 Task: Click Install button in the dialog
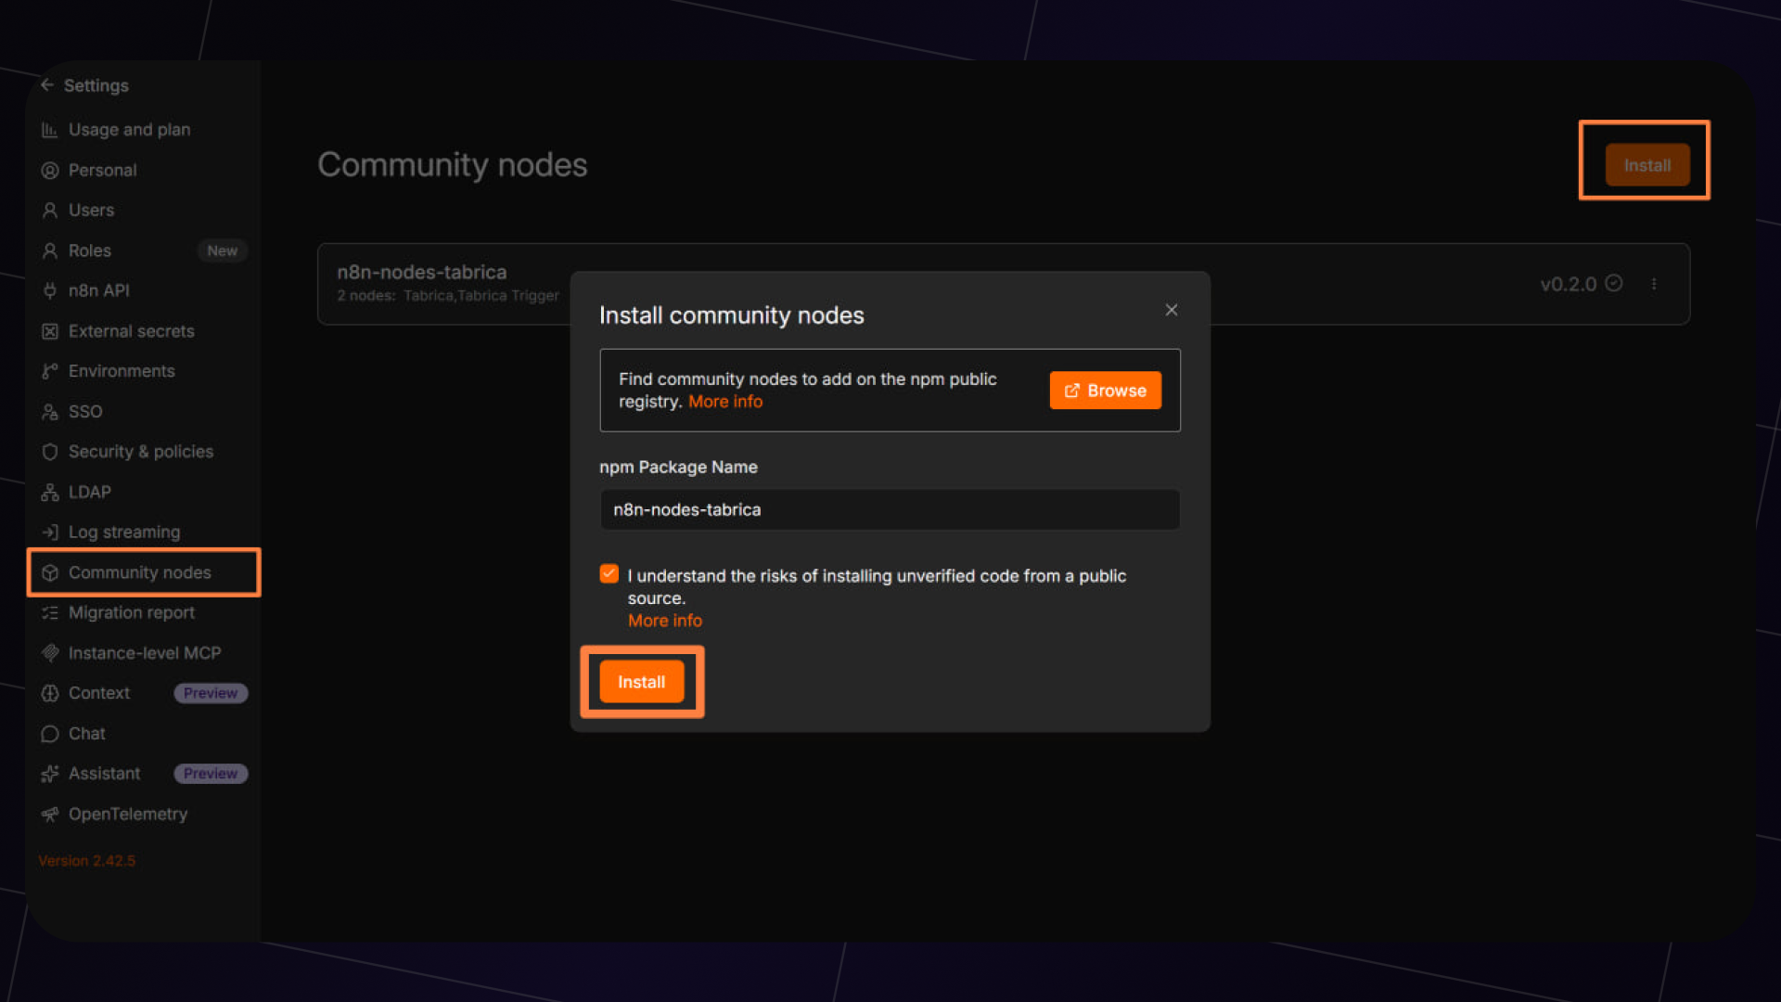click(642, 682)
